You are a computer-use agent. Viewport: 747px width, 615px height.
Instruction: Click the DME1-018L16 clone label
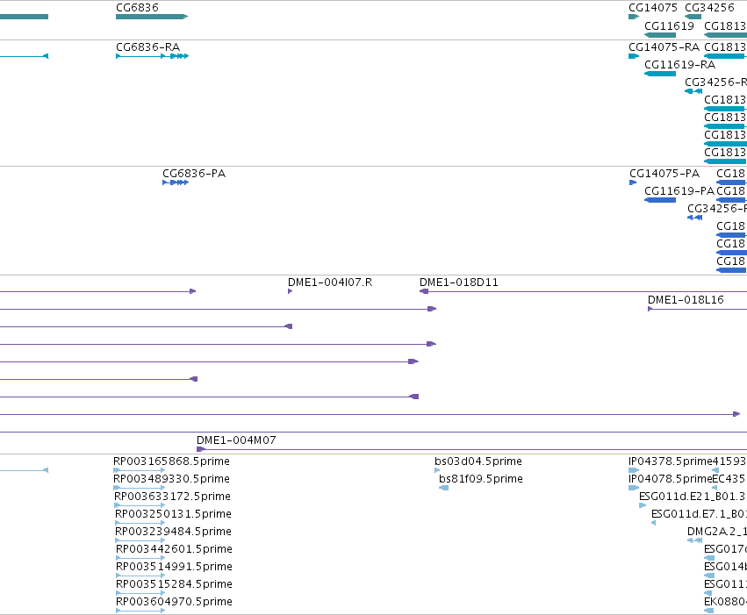point(686,300)
